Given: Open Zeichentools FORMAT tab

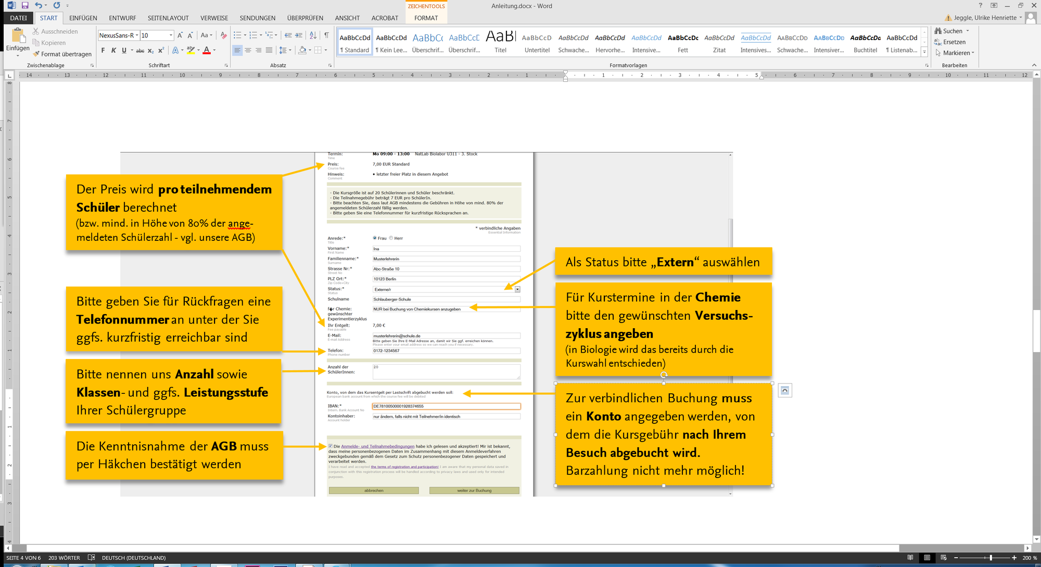Looking at the screenshot, I should click(x=426, y=18).
